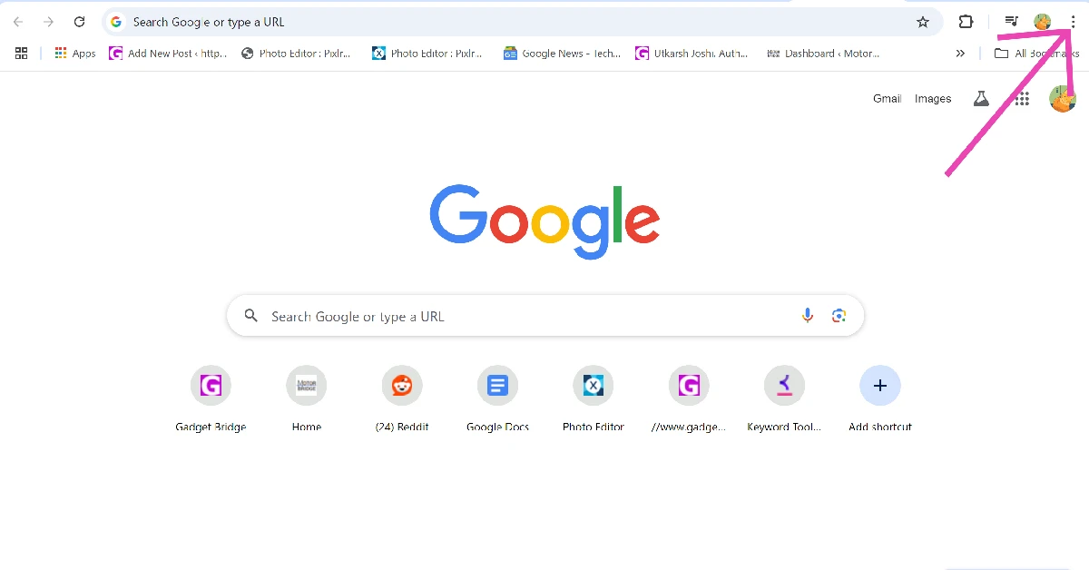This screenshot has height=570, width=1089.
Task: Expand hidden bookmarks with the double-chevron
Action: pyautogui.click(x=960, y=53)
